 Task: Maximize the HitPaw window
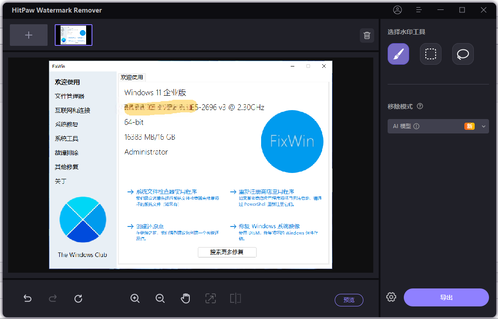[462, 10]
